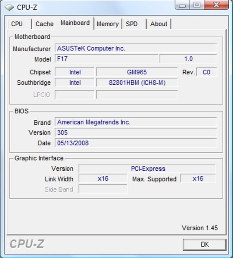The width and height of the screenshot is (233, 258).
Task: Open the Cache tab
Action: pos(44,24)
